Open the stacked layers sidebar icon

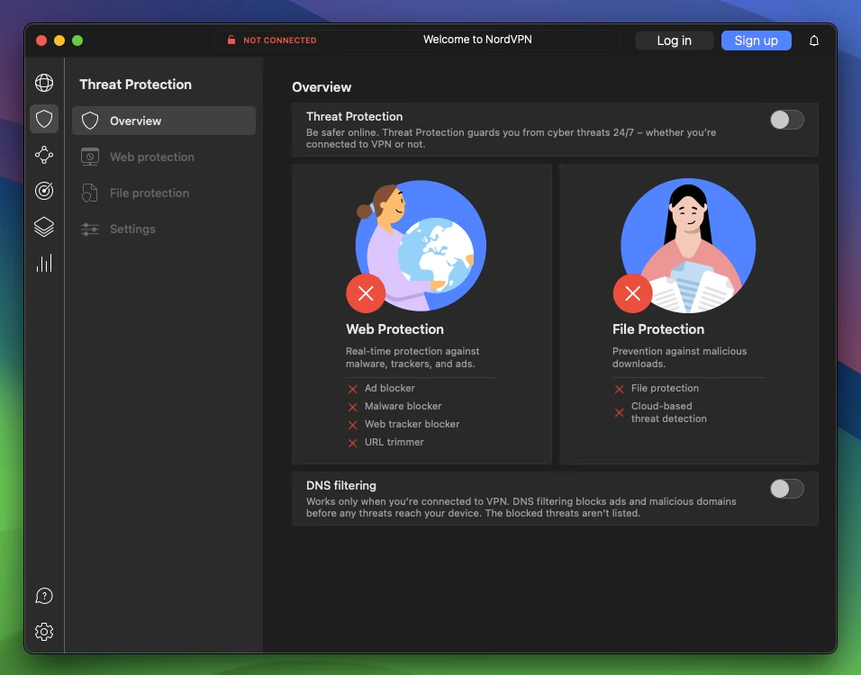pyautogui.click(x=44, y=227)
